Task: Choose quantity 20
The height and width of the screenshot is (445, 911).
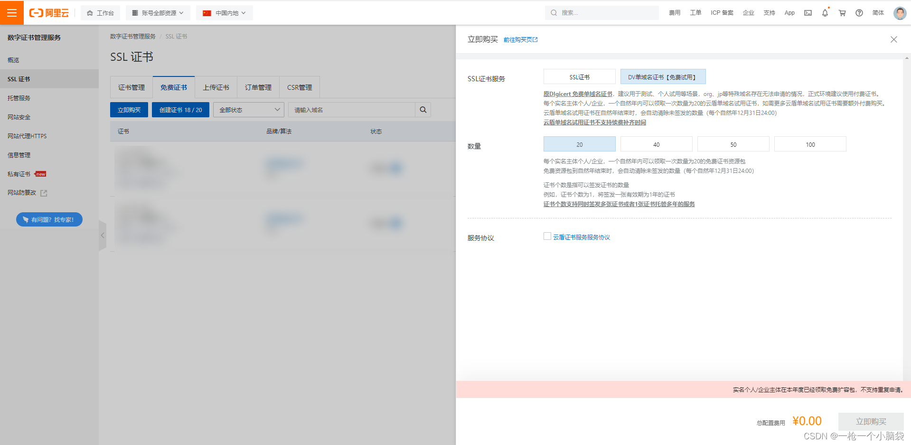Action: (580, 144)
